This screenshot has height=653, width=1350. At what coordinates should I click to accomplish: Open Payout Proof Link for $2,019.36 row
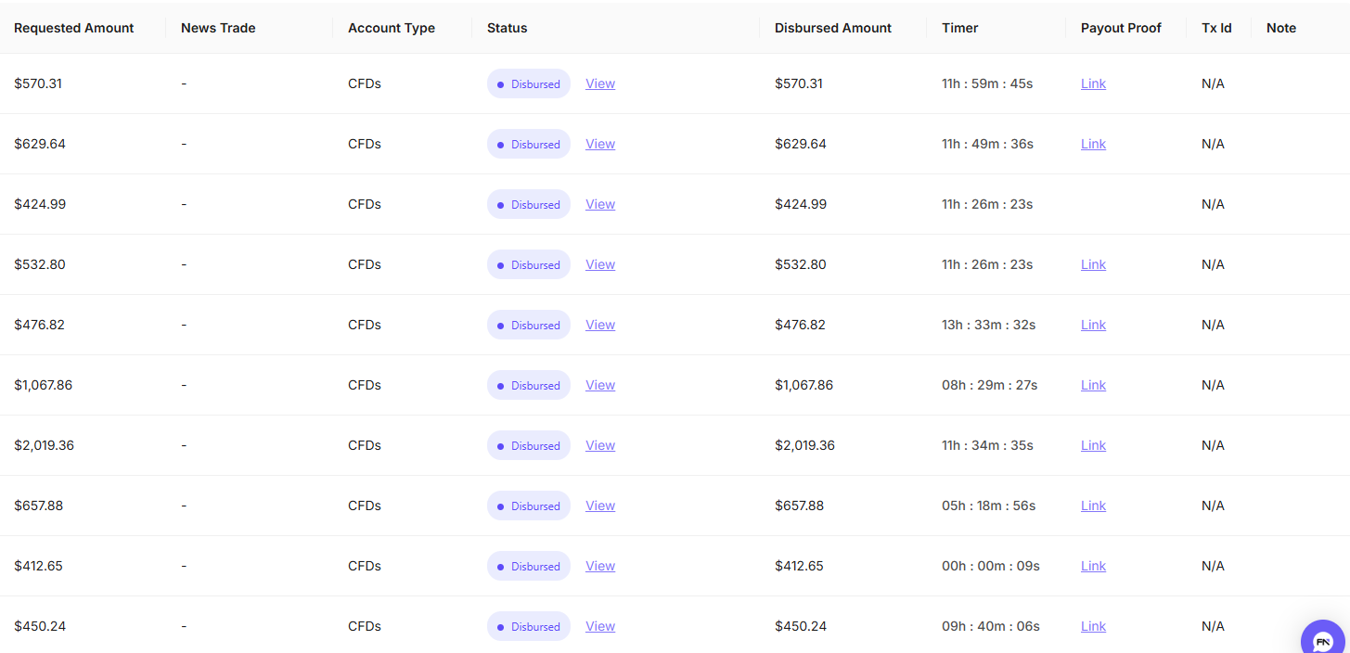click(x=1093, y=445)
